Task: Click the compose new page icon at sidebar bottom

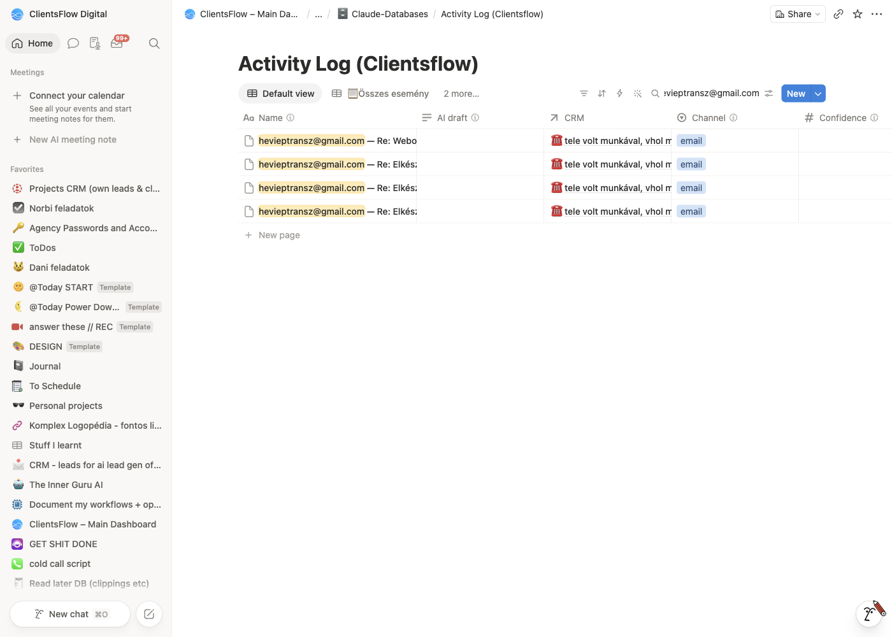Action: click(x=149, y=614)
